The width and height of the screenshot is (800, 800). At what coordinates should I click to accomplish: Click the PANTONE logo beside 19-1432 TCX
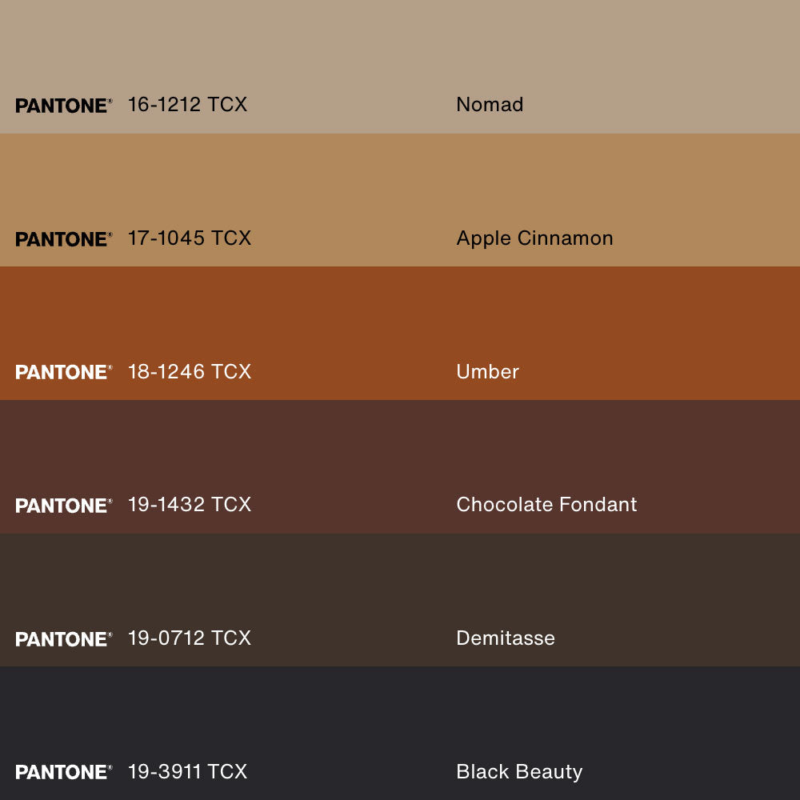coord(63,506)
